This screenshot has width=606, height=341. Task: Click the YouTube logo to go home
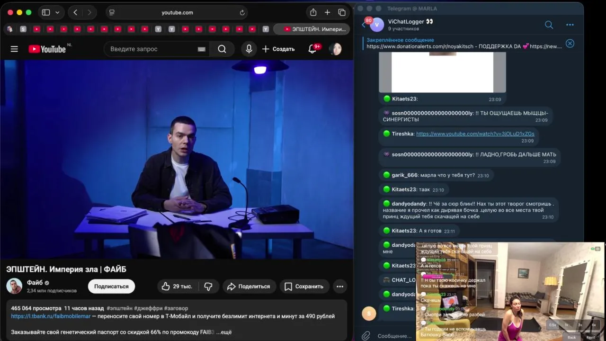pos(47,49)
